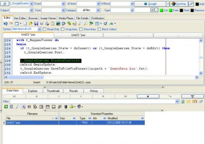Click the gray globe icon in data view toolbar

(x=79, y=107)
